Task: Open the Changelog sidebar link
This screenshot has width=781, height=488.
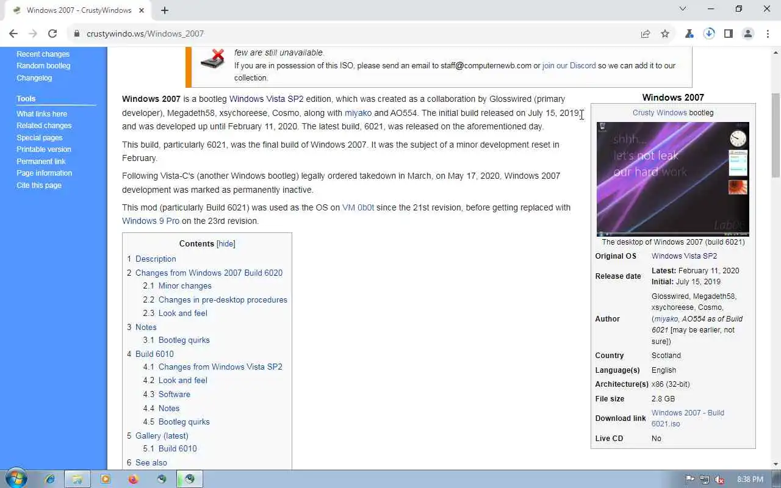Action: point(34,78)
